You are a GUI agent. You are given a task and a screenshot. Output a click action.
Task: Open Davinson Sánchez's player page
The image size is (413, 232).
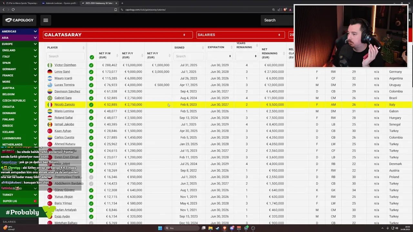[x=67, y=92]
